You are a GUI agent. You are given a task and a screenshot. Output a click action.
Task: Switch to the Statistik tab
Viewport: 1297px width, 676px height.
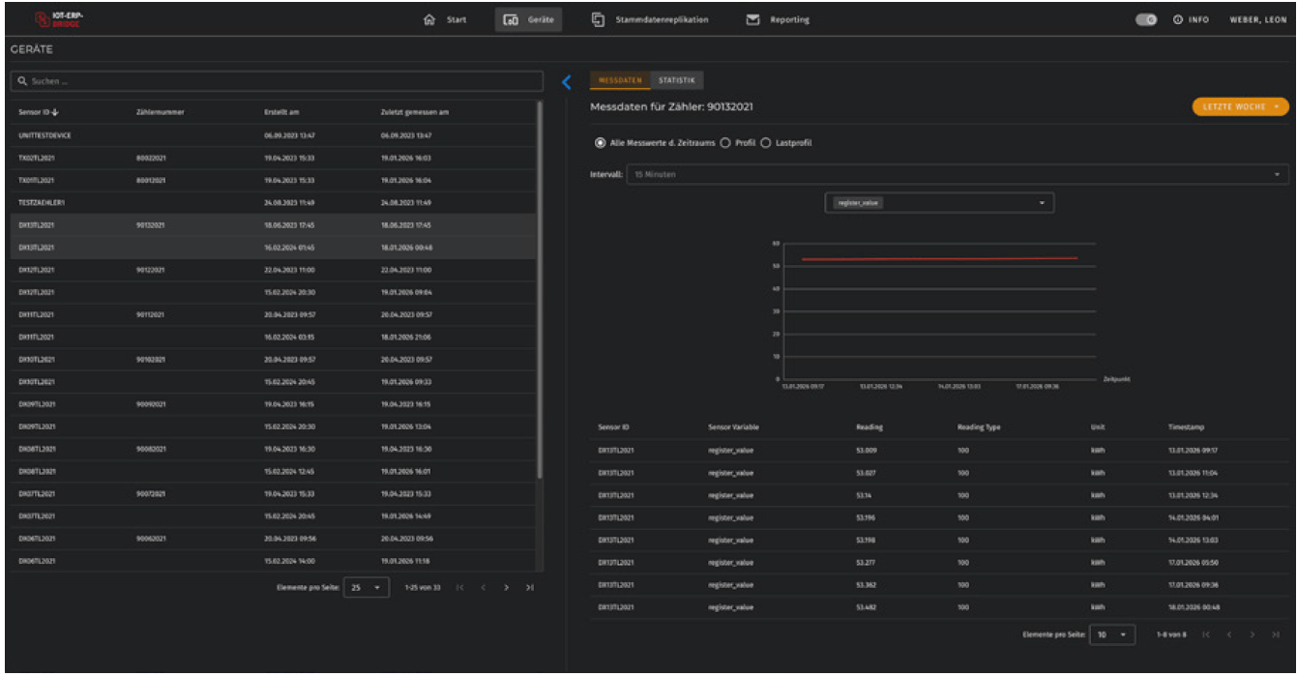[677, 80]
